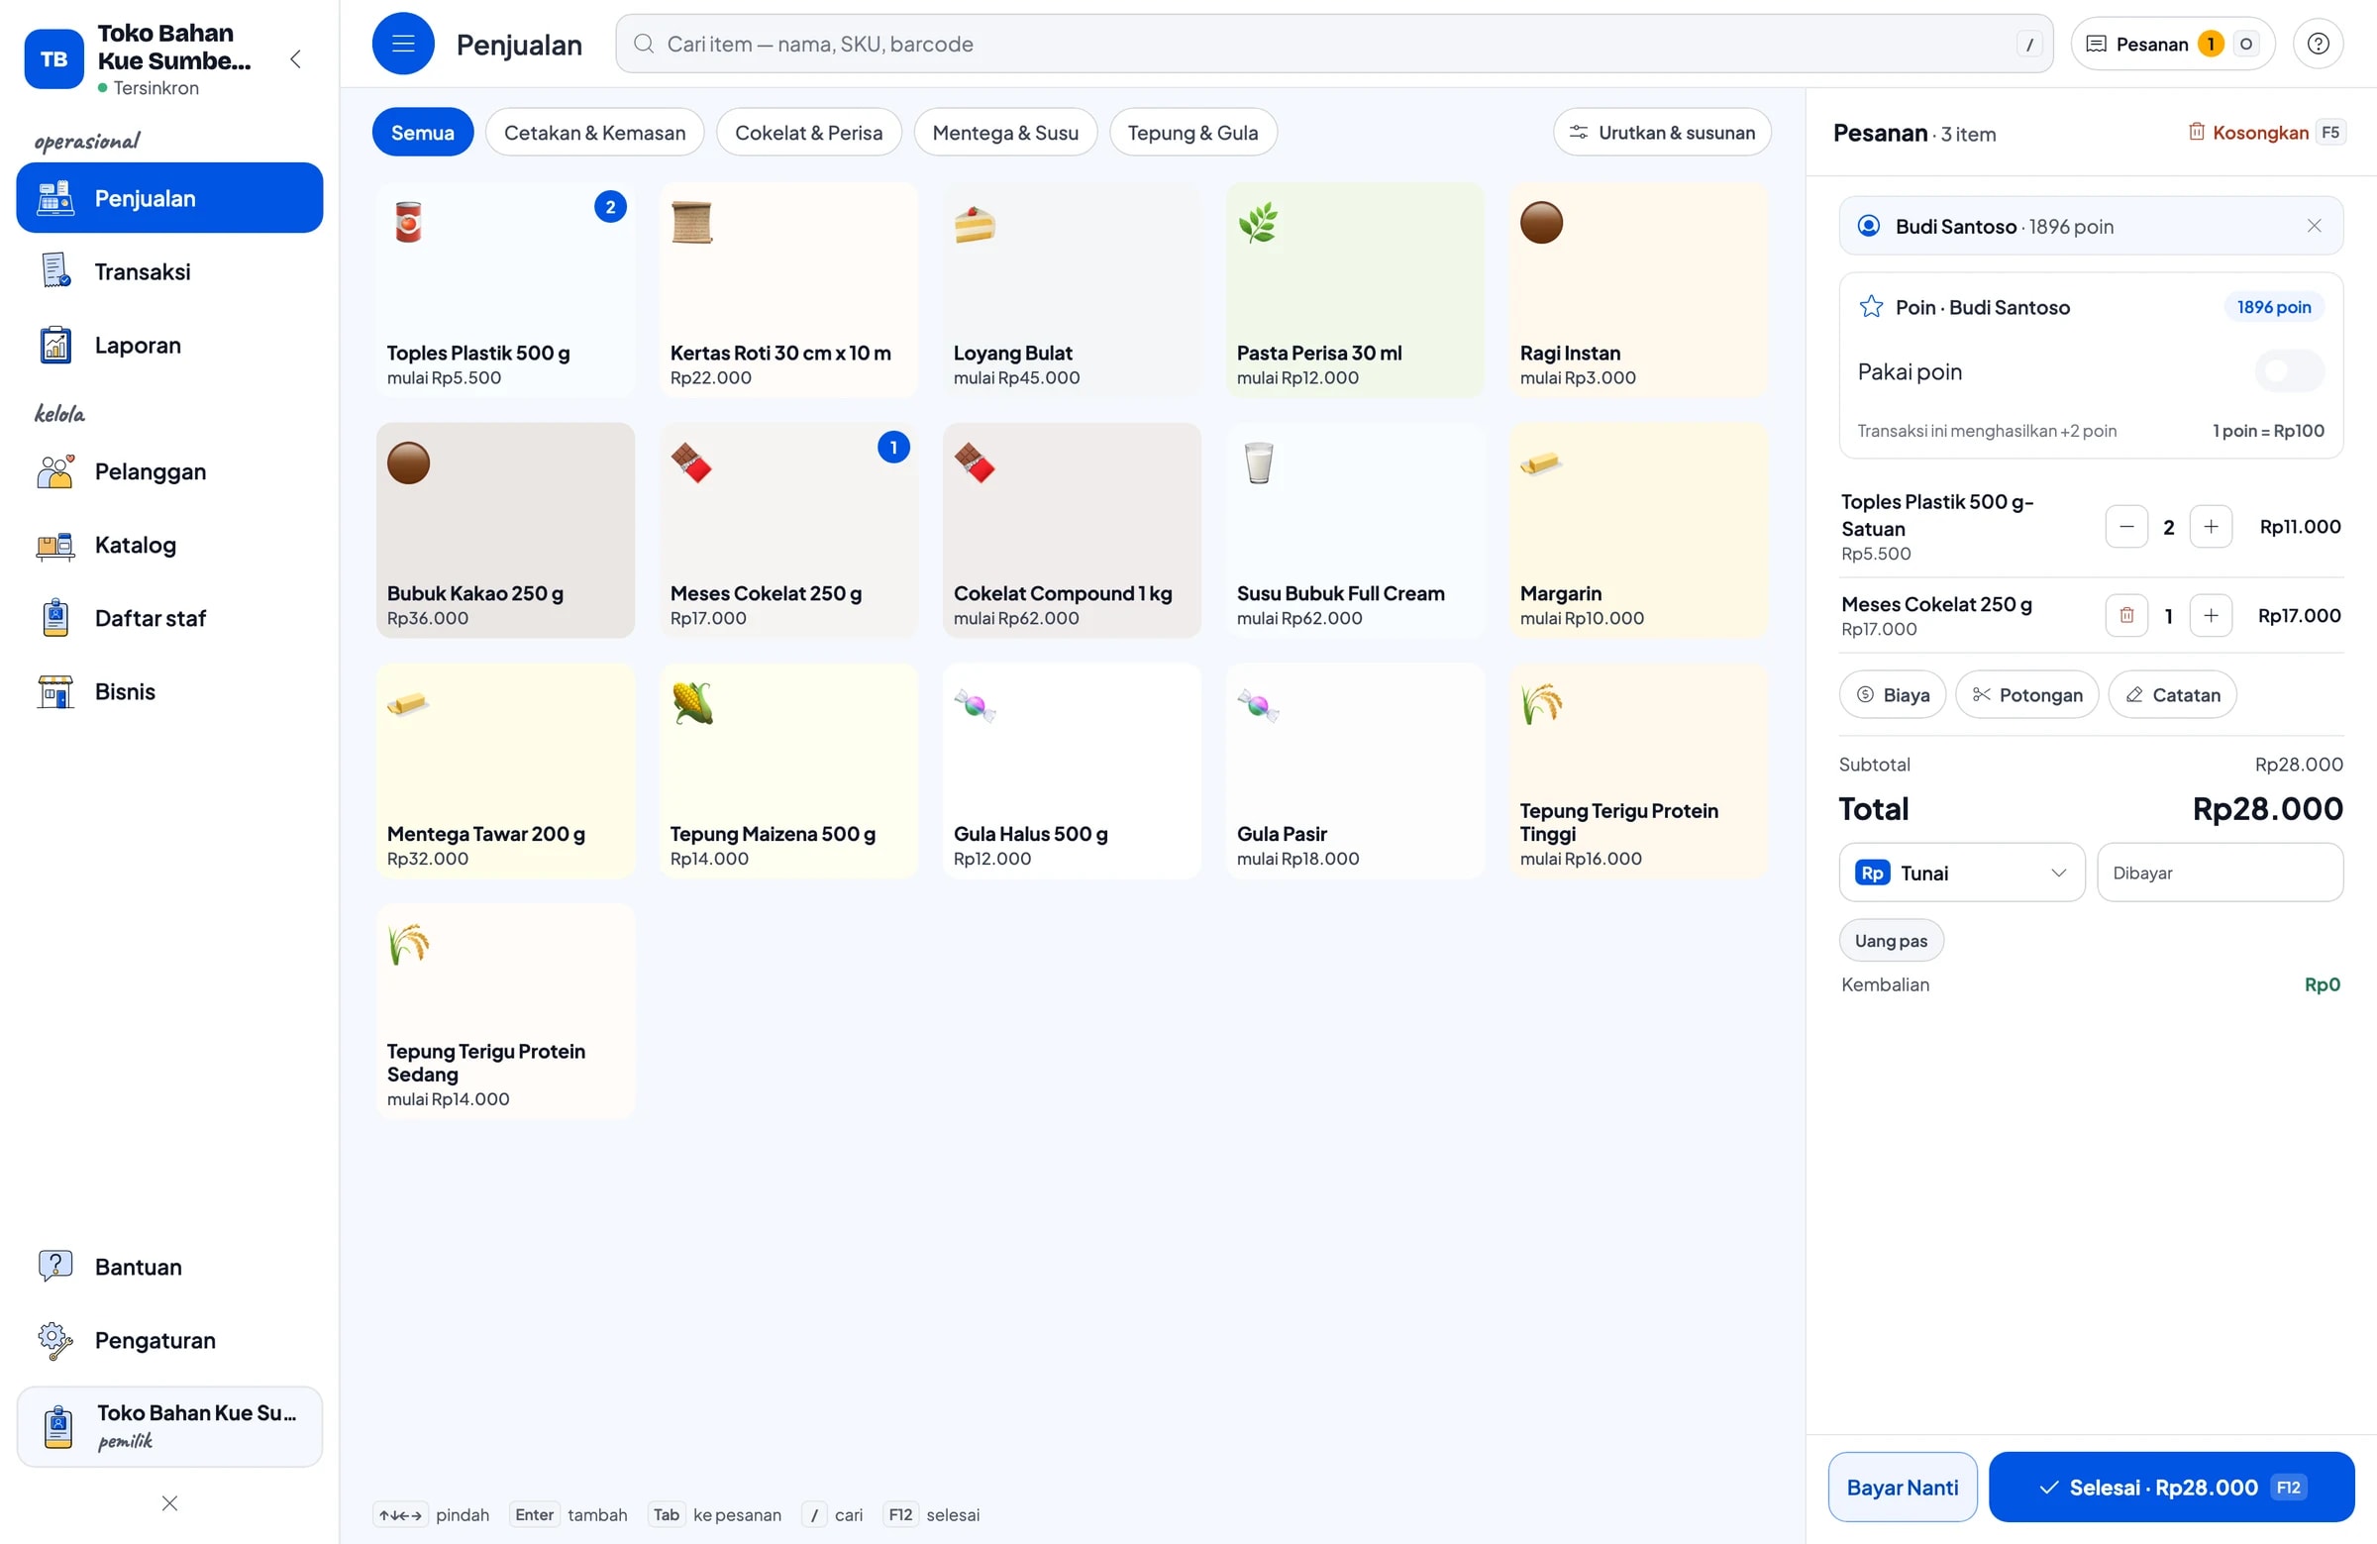Open the Katalog section

[169, 546]
